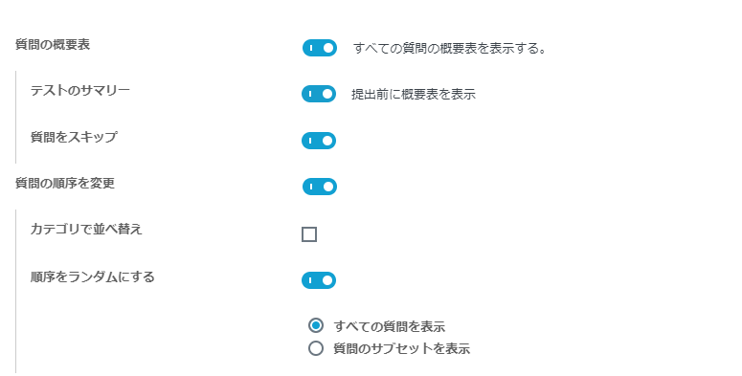Toggle the 質問の順序を変更 switch

(320, 187)
